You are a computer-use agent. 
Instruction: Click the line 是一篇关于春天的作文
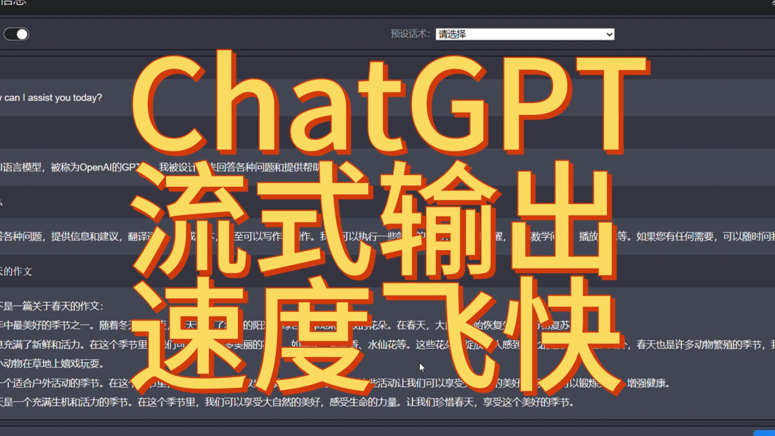52,306
